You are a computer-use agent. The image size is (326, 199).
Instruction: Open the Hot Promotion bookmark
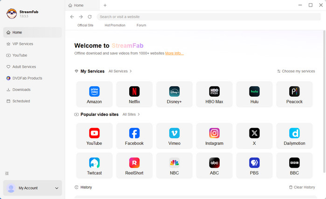tap(115, 25)
